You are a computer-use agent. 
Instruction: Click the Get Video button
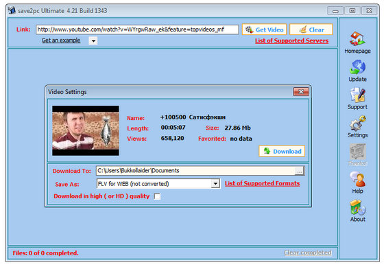(x=264, y=30)
